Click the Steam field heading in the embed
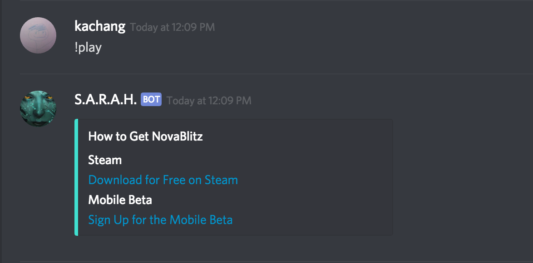 (x=105, y=160)
